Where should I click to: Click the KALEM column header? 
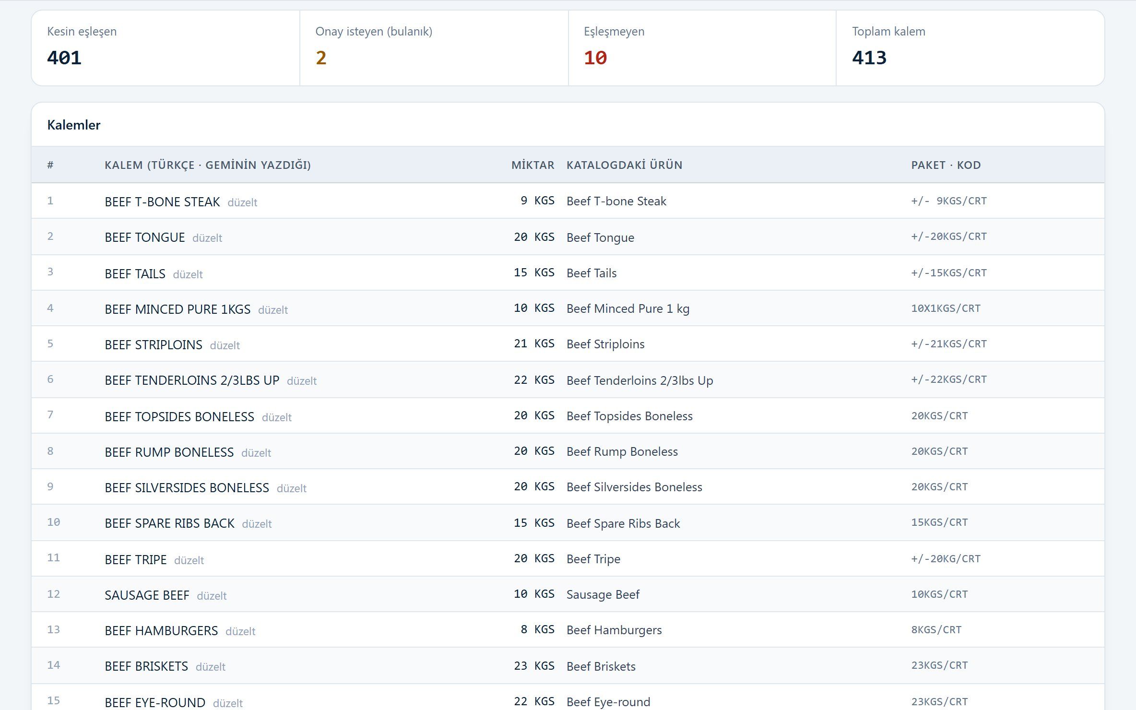coord(208,165)
